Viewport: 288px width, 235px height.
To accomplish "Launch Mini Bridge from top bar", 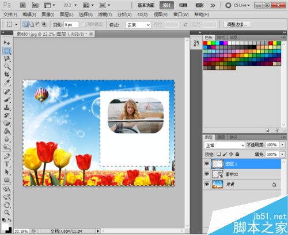I will click(35, 5).
